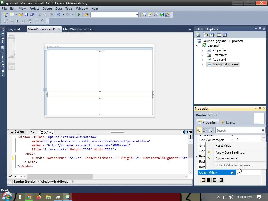Click the sort-by-property-source icon in Properties
Image resolution: width=268 pixels, height=201 pixels.
[x=211, y=130]
